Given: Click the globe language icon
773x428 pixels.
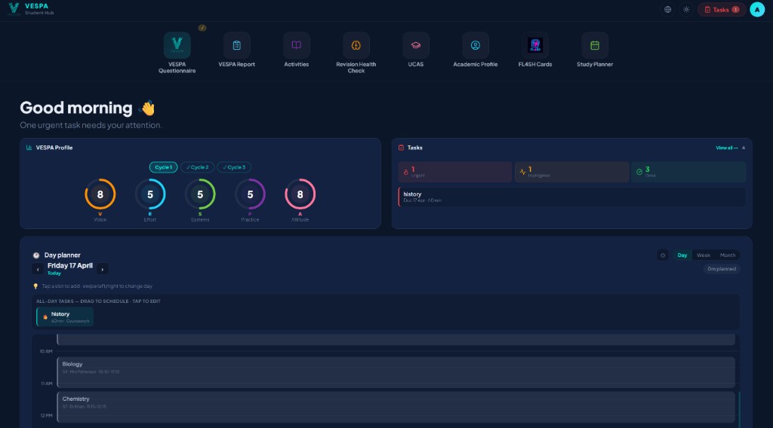Looking at the screenshot, I should click(667, 9).
